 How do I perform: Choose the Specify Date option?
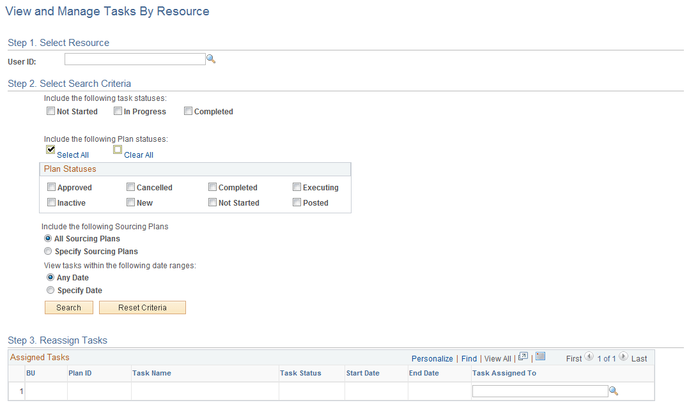tap(50, 290)
